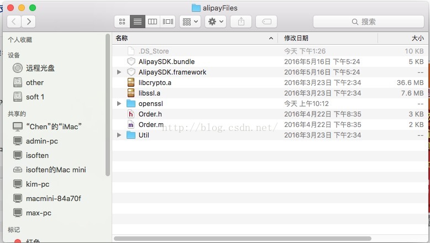Click the 今天 上午10:12 date cell
This screenshot has width=430, height=243.
click(x=306, y=104)
